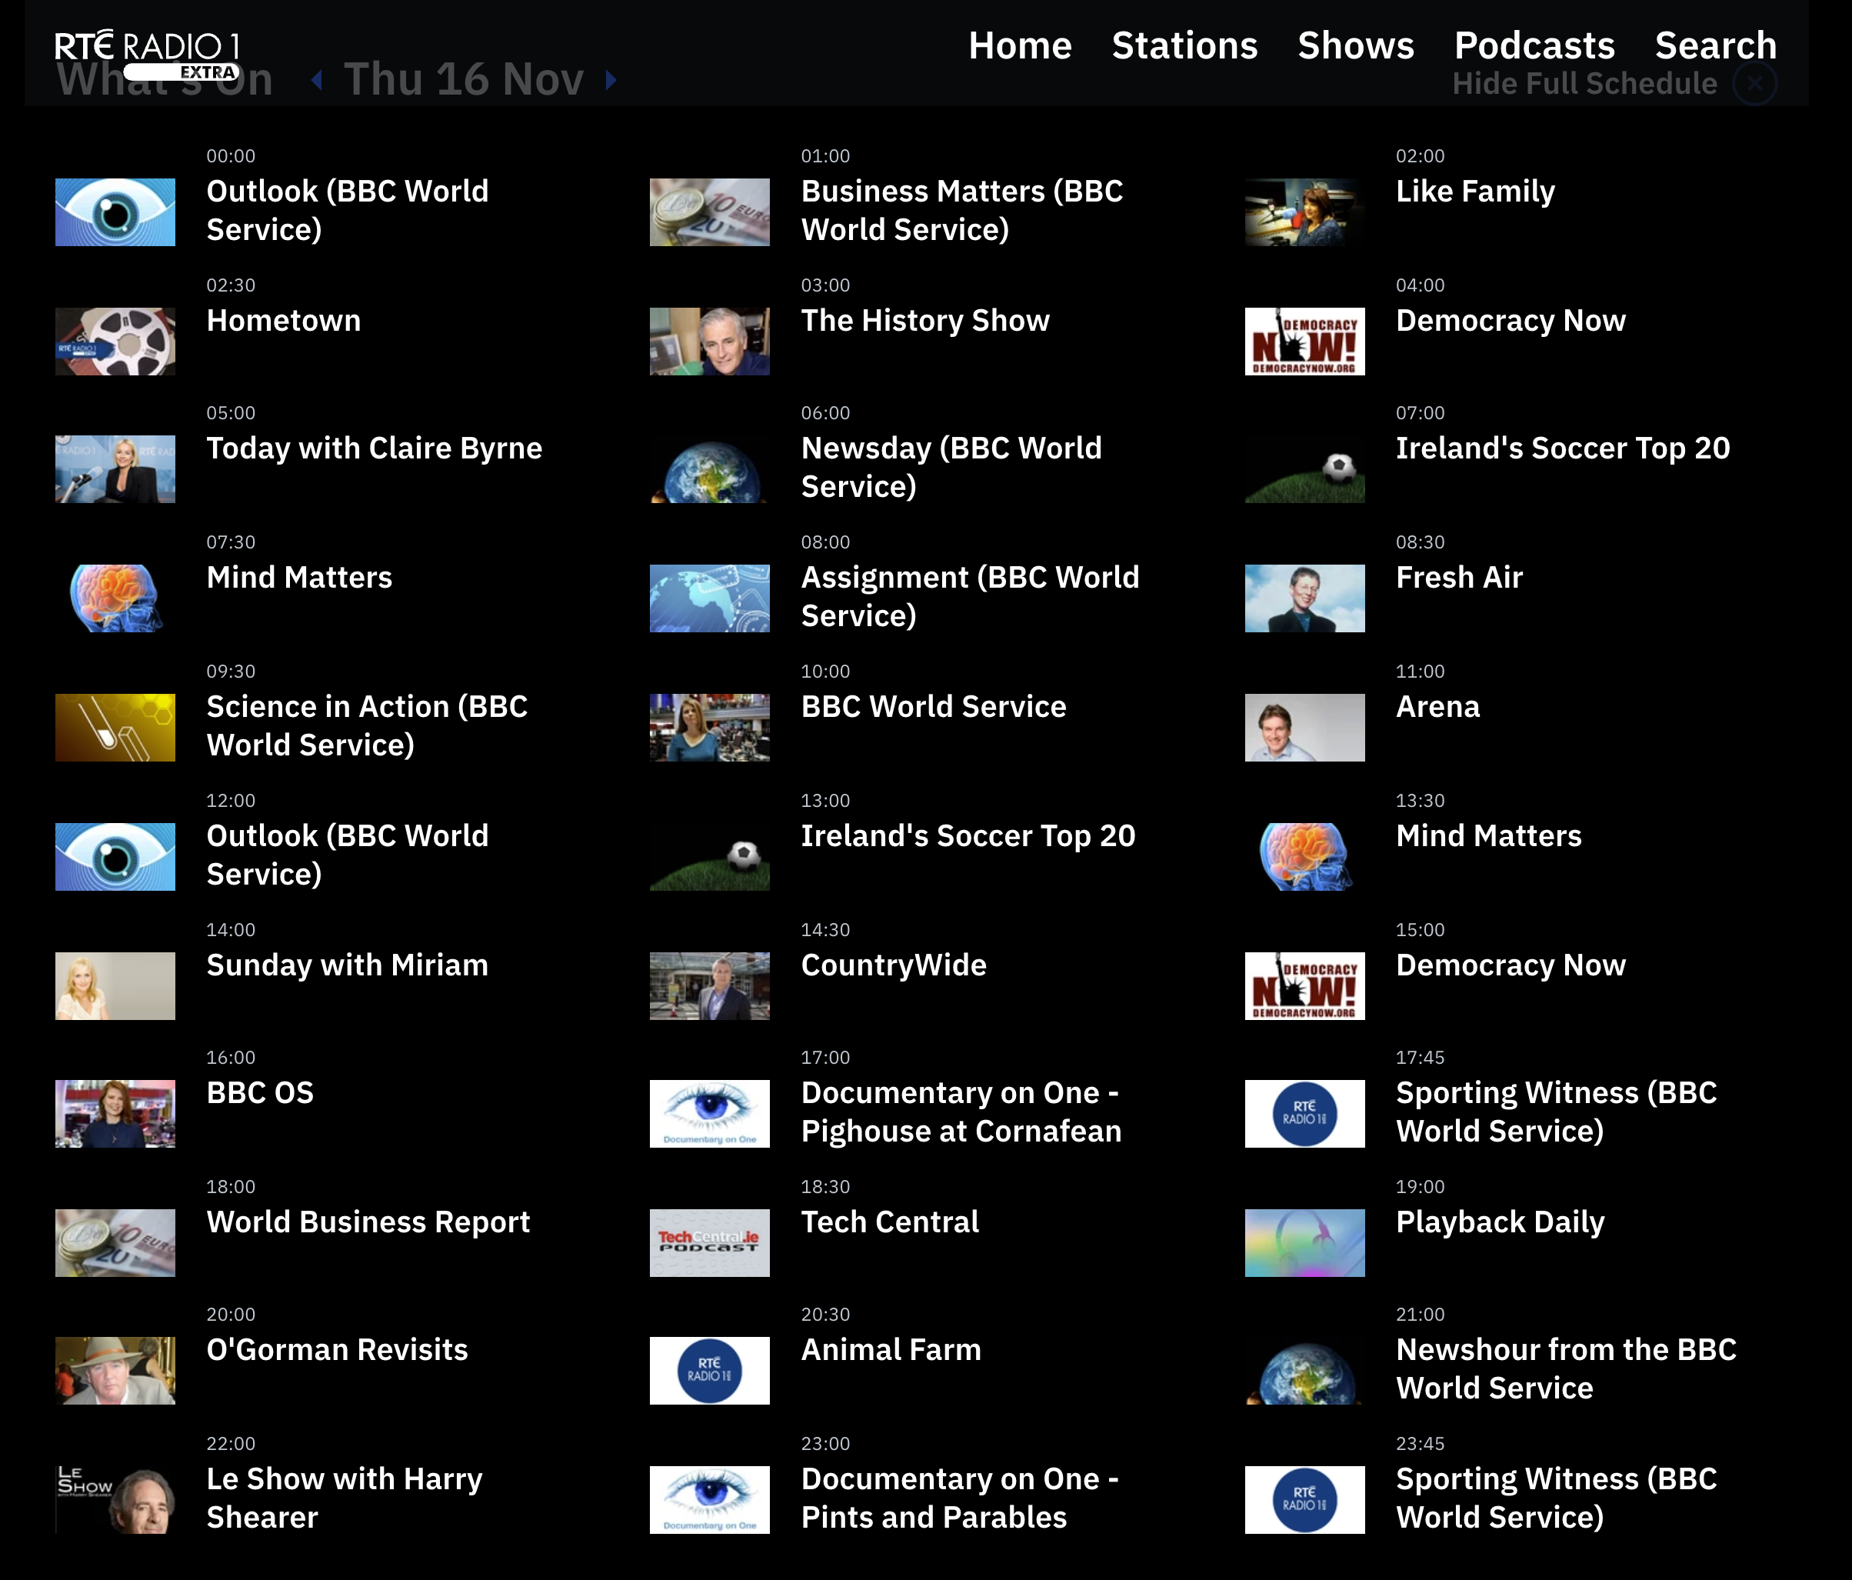The width and height of the screenshot is (1852, 1580).
Task: Open BBC OS thumbnail
Action: pyautogui.click(x=115, y=1114)
